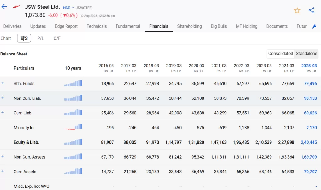Viewport: 321px width, 190px height.
Task: View Curr. Liab. 10-year sparkline chart
Action: 73,113
